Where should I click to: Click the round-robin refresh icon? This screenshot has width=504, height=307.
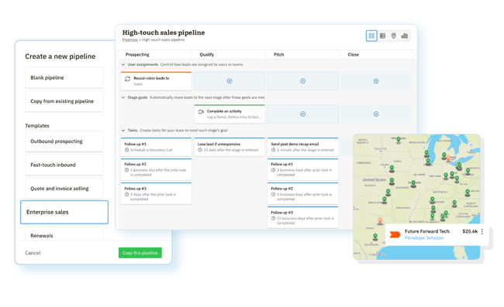[x=128, y=79]
